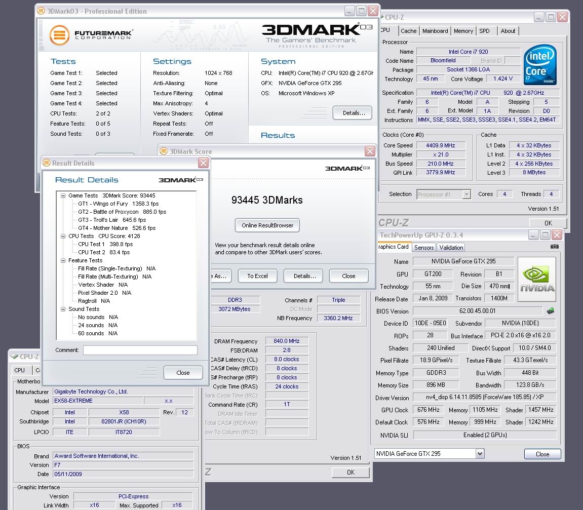Select the CPU Test 2 result row
Viewport: 583px width, 510px height.
(104, 252)
